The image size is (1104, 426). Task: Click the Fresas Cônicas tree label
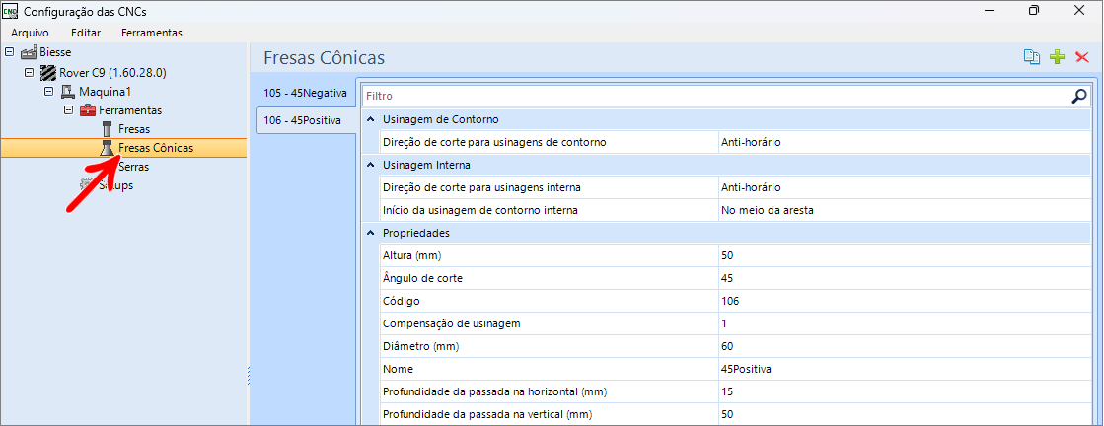coord(156,148)
